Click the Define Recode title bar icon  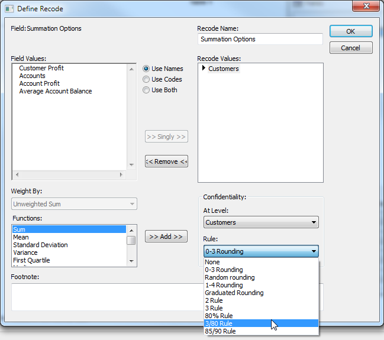click(9, 9)
